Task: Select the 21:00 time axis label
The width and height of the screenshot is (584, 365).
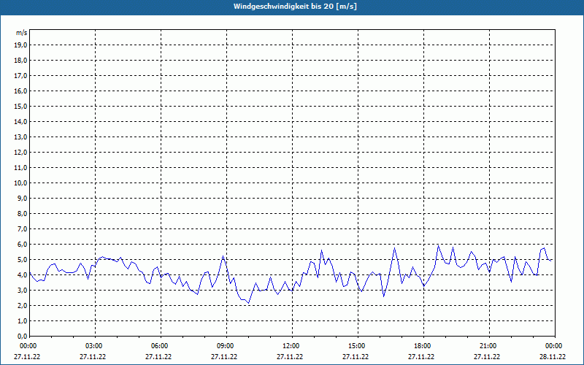Action: [x=489, y=346]
